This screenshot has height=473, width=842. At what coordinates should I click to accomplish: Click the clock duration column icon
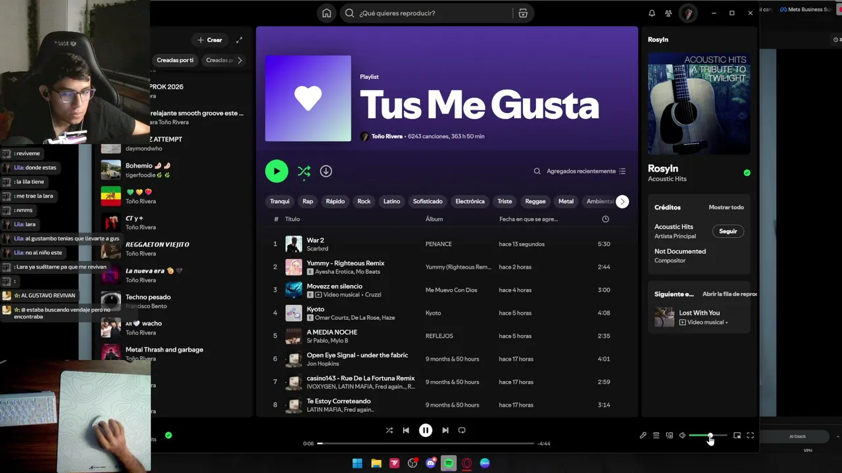point(605,219)
